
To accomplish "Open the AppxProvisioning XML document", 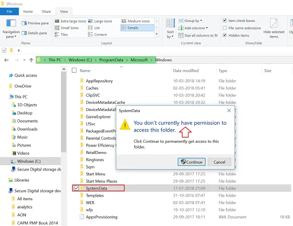I will coord(102,217).
